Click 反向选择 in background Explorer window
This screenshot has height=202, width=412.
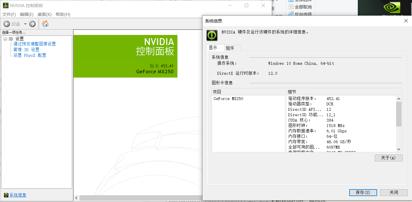300,14
